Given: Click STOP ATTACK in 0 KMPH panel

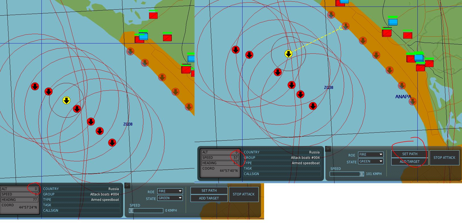Looking at the screenshot, I should [244, 194].
